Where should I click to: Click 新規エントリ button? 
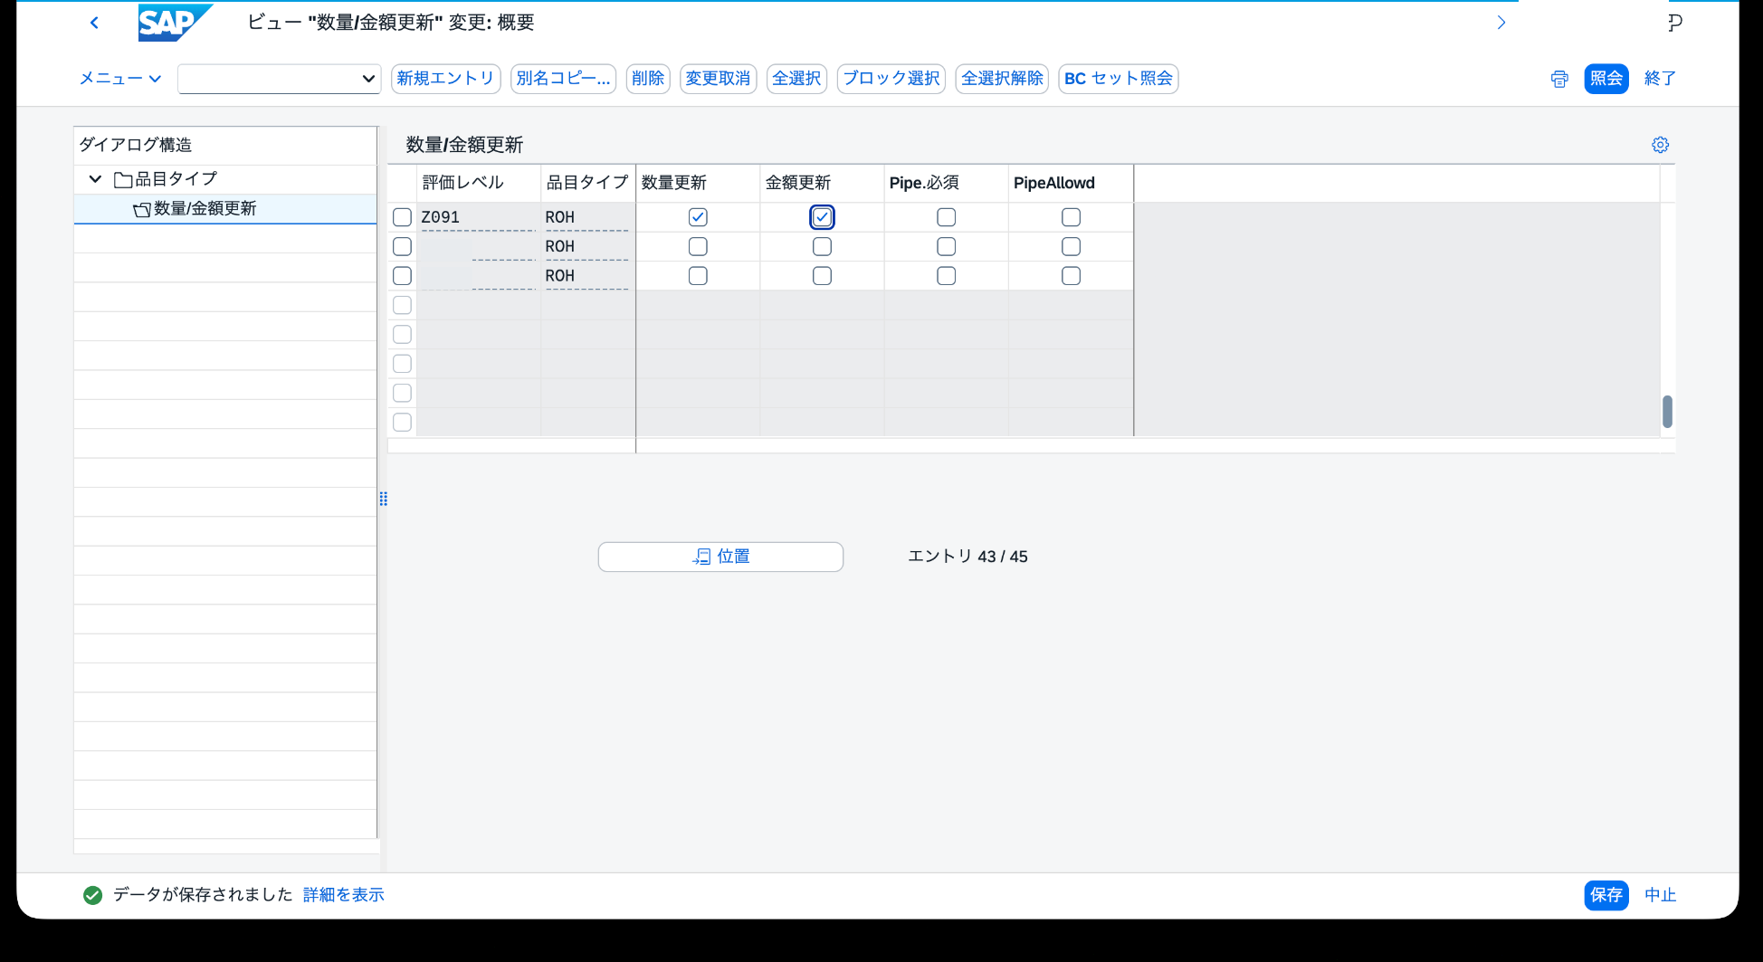click(x=445, y=79)
